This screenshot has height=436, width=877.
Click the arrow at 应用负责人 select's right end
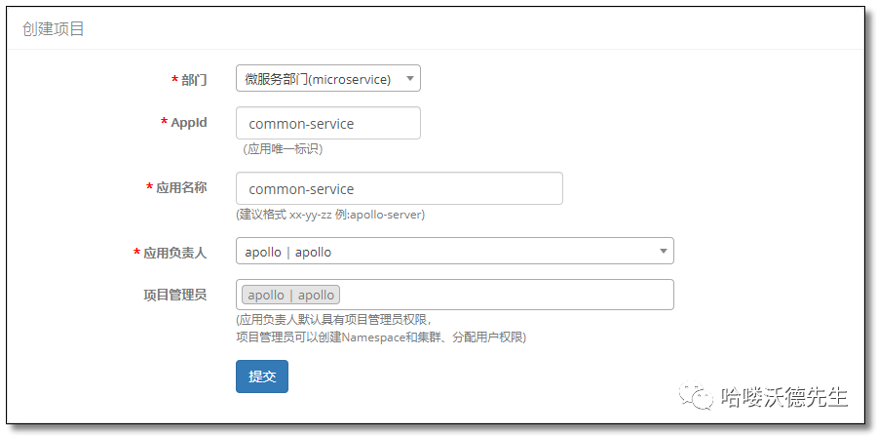click(x=664, y=252)
